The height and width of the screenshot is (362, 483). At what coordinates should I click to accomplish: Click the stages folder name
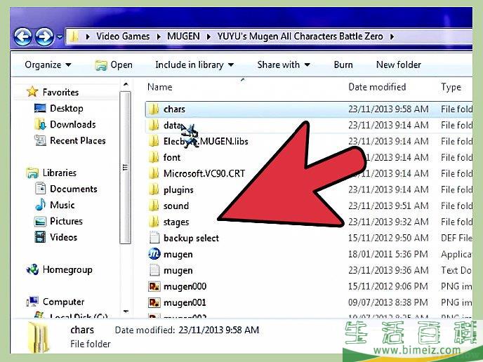tap(176, 222)
